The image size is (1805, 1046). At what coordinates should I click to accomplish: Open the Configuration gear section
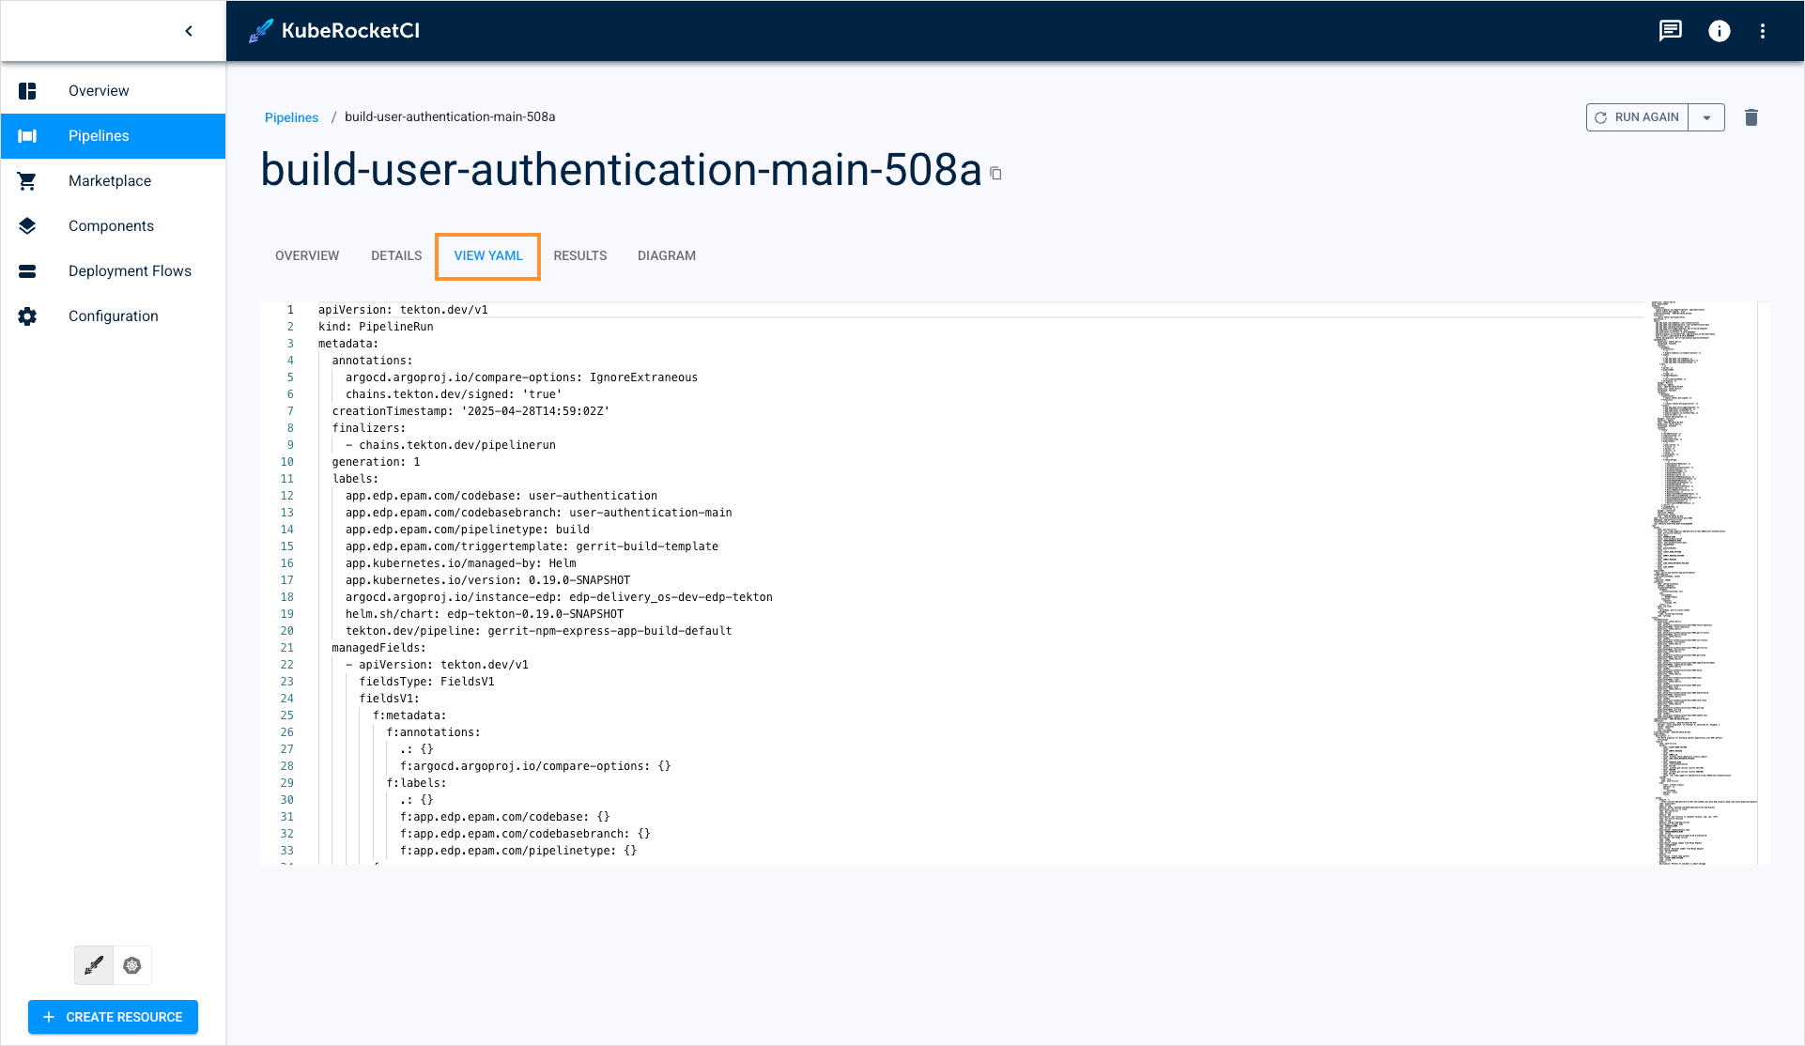tap(26, 316)
